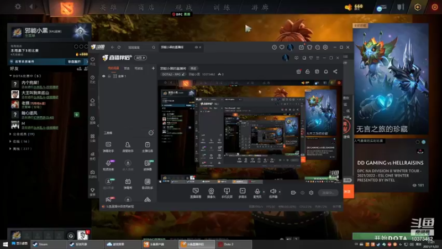Click the 弹幕助手 tool icon
Screen dimensions: 442x249
[108, 147]
